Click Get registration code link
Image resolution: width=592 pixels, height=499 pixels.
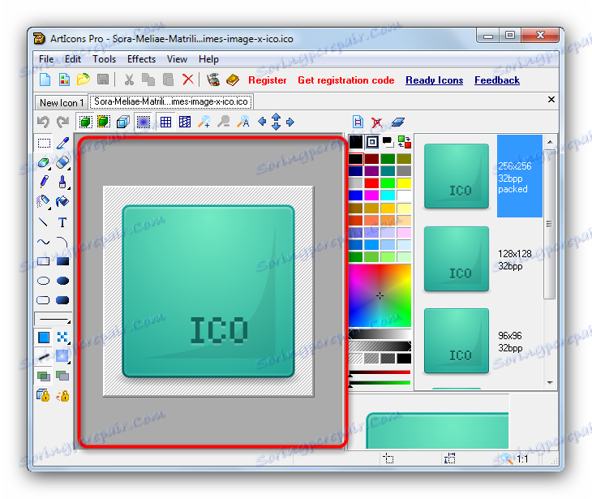click(345, 80)
